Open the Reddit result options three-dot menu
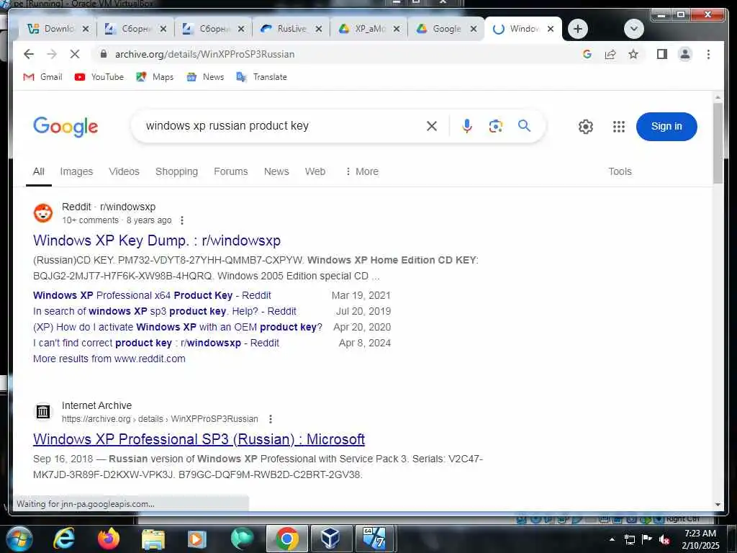The image size is (737, 553). click(x=182, y=220)
